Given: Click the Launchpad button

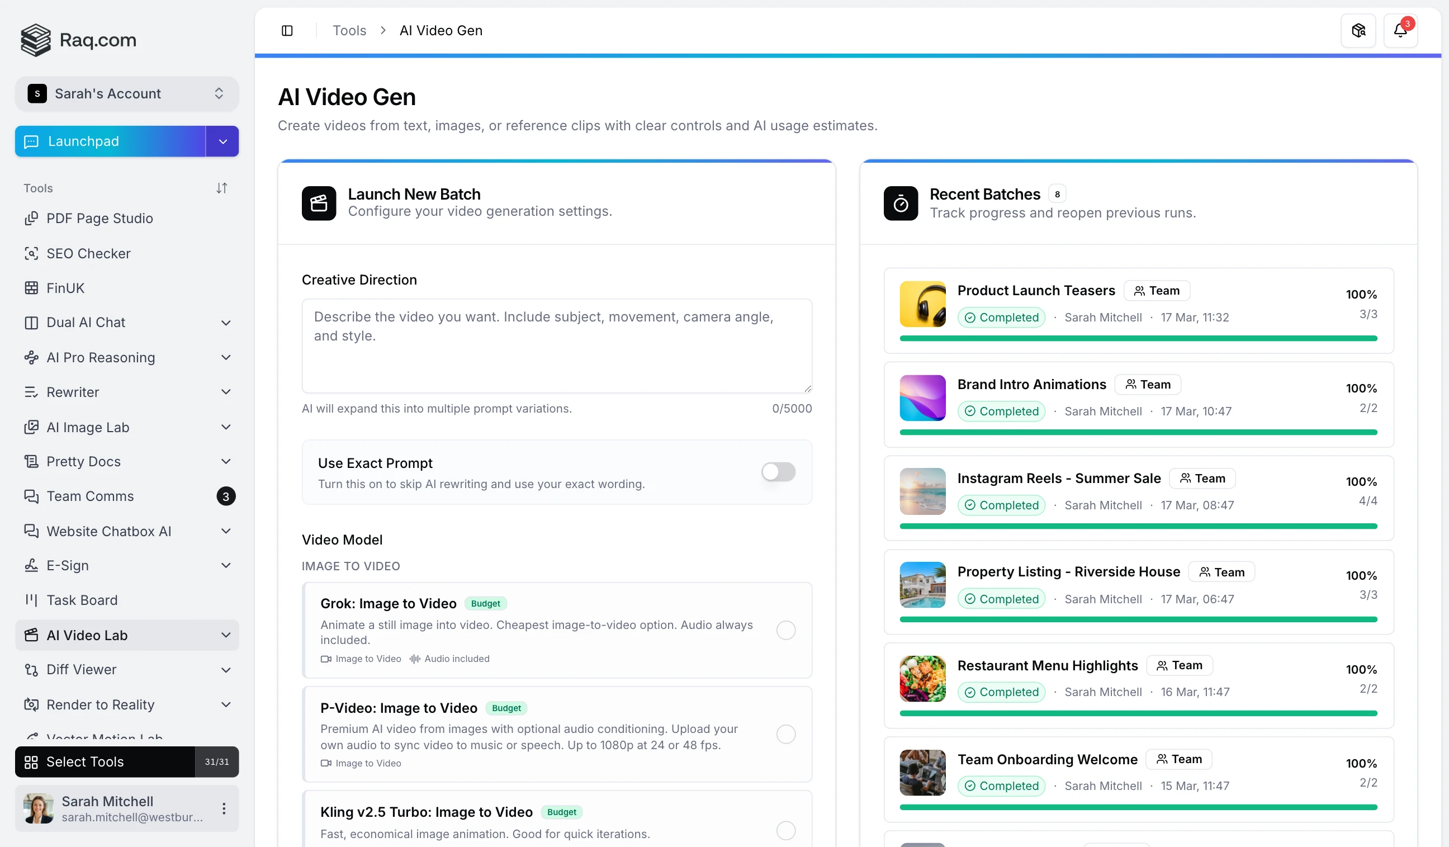Looking at the screenshot, I should (x=110, y=141).
